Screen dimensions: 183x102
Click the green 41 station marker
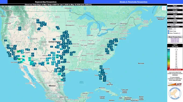pos(18,51)
